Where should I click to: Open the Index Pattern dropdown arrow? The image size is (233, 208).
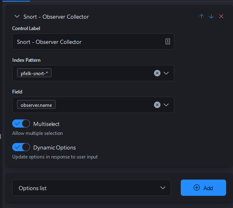[x=166, y=73]
